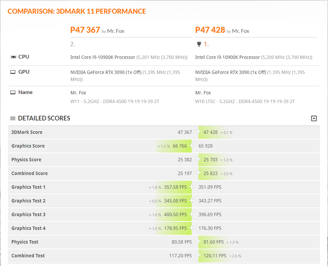Click the 120.11 FPS value
328x266 pixels.
pos(215,256)
